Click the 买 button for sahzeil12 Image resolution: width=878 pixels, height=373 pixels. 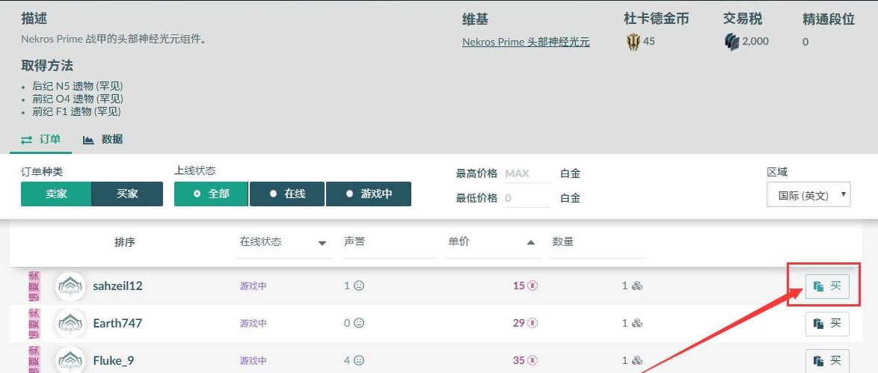(827, 286)
